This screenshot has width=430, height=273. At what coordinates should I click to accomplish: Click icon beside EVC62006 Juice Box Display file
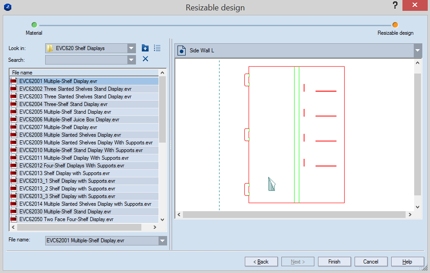tap(14, 120)
